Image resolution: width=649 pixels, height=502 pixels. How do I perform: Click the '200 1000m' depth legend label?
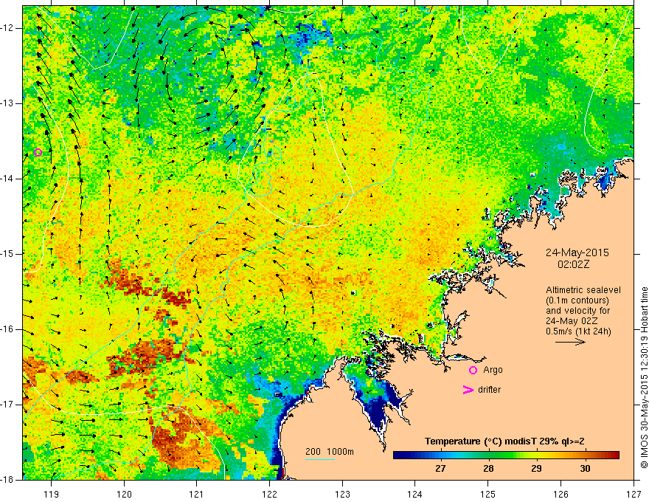(330, 452)
